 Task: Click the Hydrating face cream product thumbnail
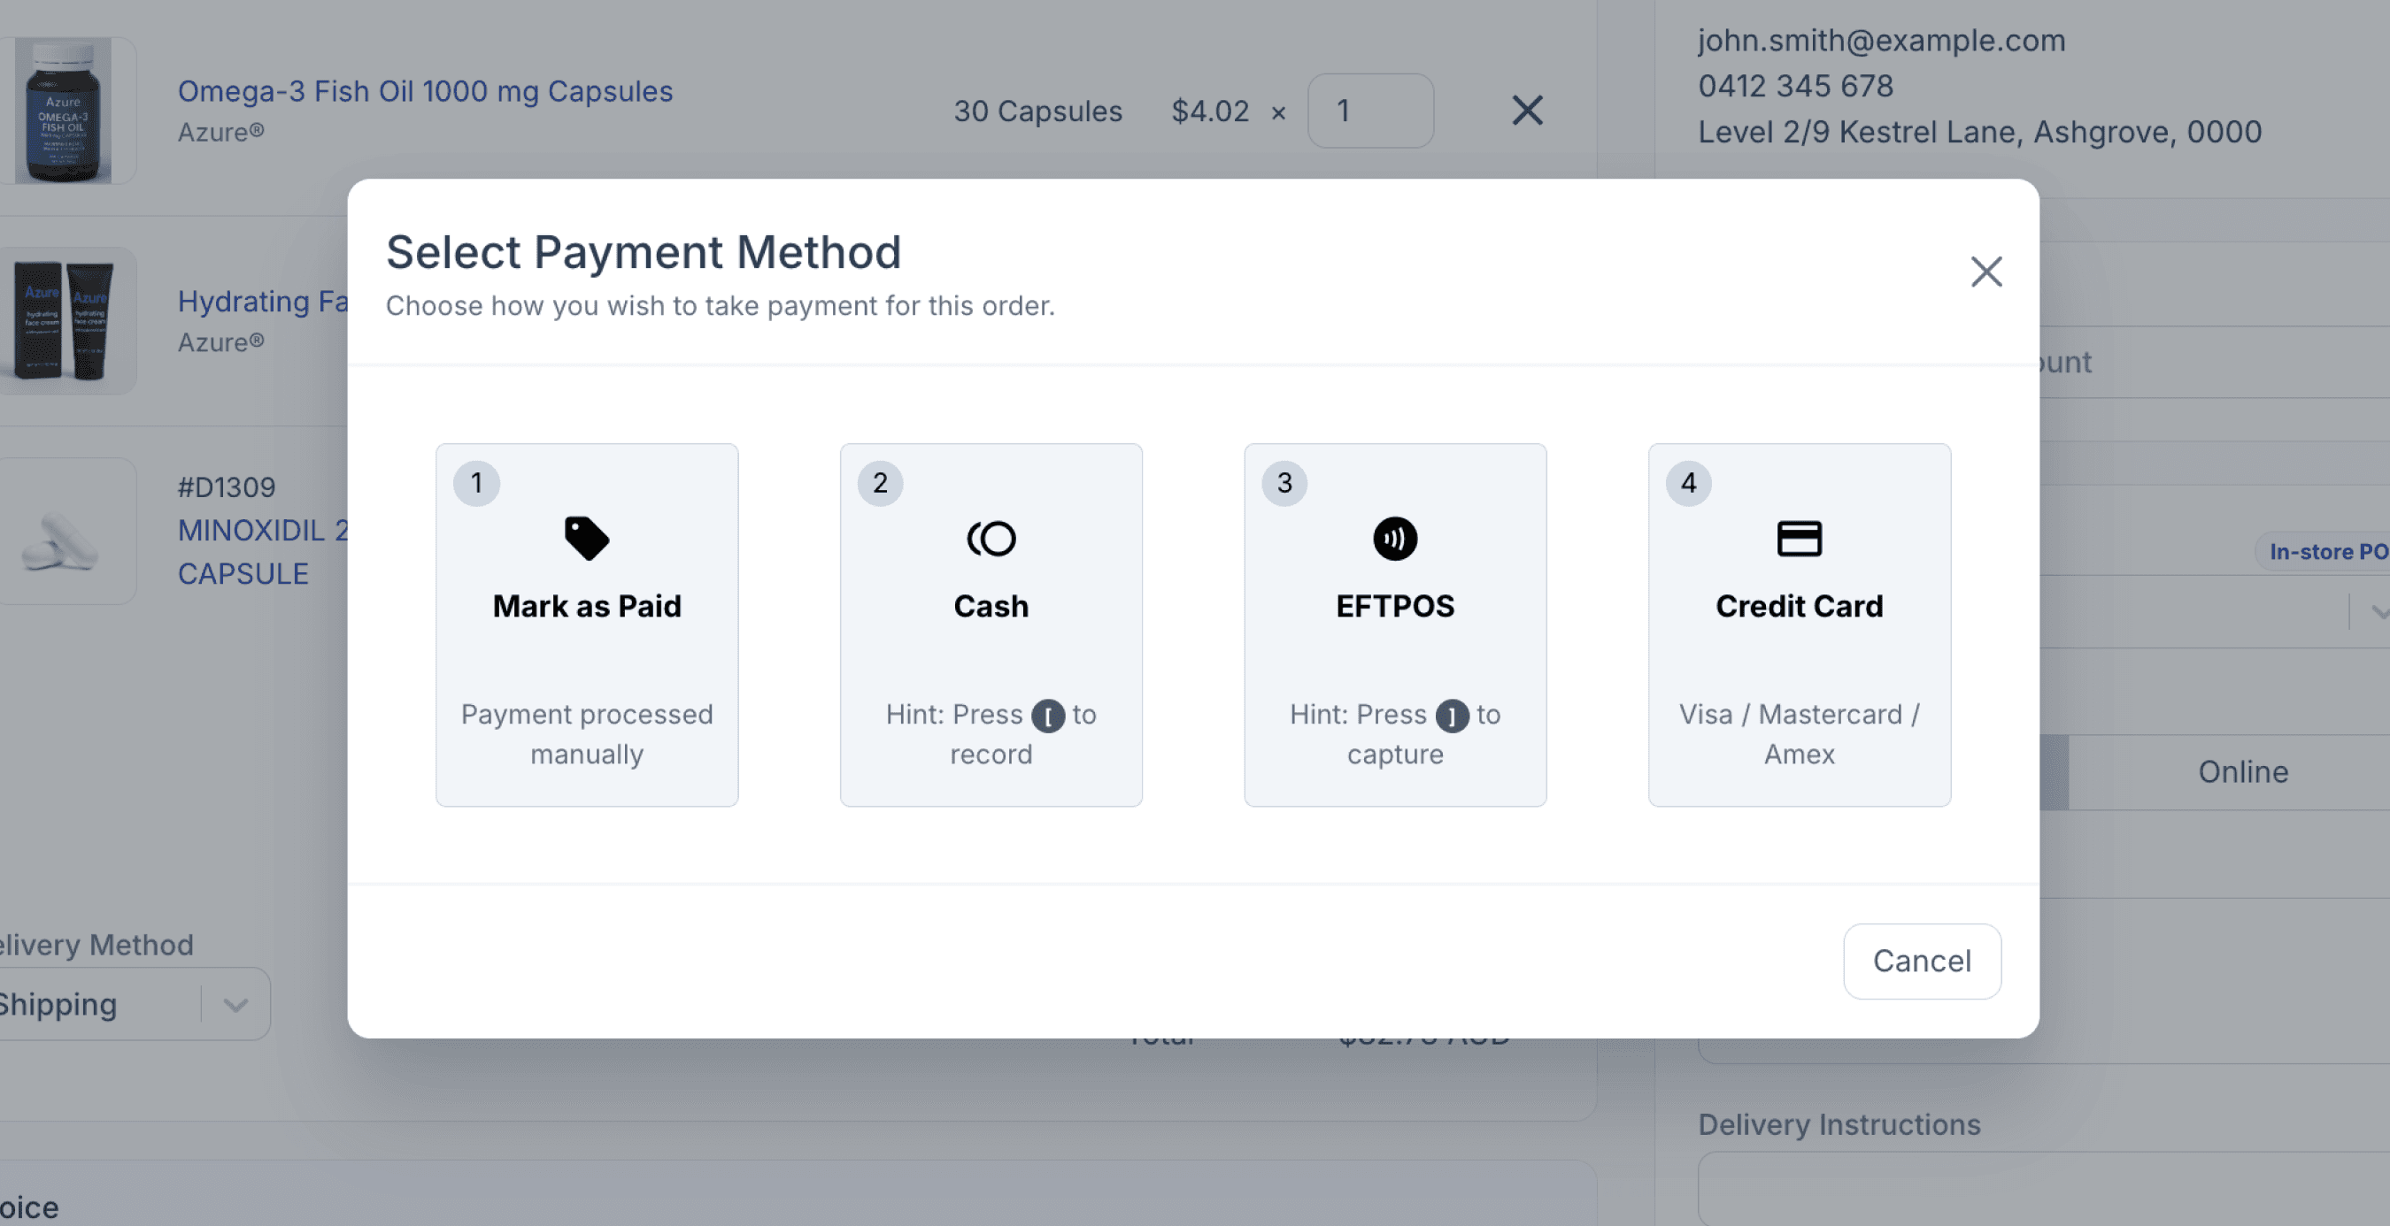point(63,321)
